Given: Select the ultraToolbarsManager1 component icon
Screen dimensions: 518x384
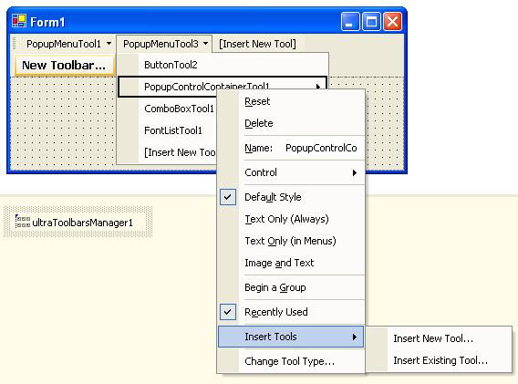Looking at the screenshot, I should click(x=23, y=222).
